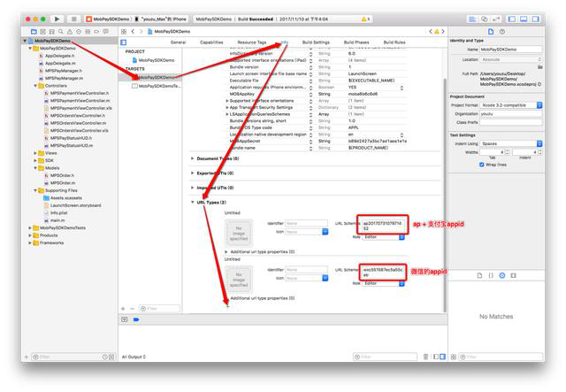
Task: Expand the Products group
Action: point(30,235)
